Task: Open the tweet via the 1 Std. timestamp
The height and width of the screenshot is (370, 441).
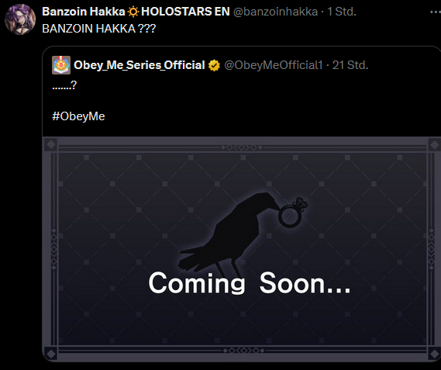Action: click(342, 12)
